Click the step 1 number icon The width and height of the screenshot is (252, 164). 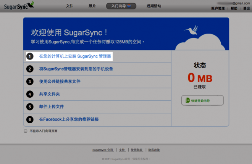(30, 56)
